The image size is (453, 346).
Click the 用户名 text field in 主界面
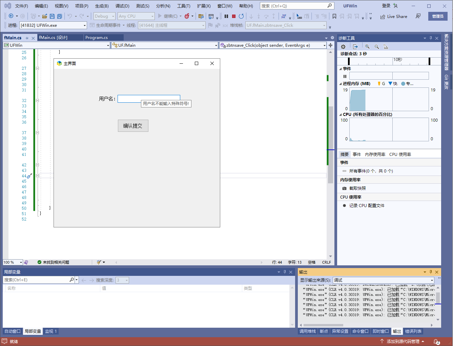pyautogui.click(x=149, y=99)
